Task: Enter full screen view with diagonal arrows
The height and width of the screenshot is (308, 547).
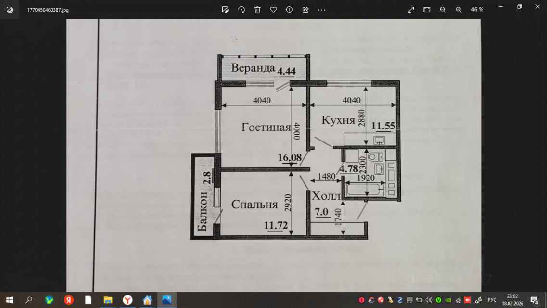Action: tap(411, 10)
